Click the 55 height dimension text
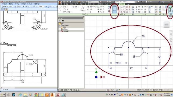The width and height of the screenshot is (173, 97). [x=160, y=57]
